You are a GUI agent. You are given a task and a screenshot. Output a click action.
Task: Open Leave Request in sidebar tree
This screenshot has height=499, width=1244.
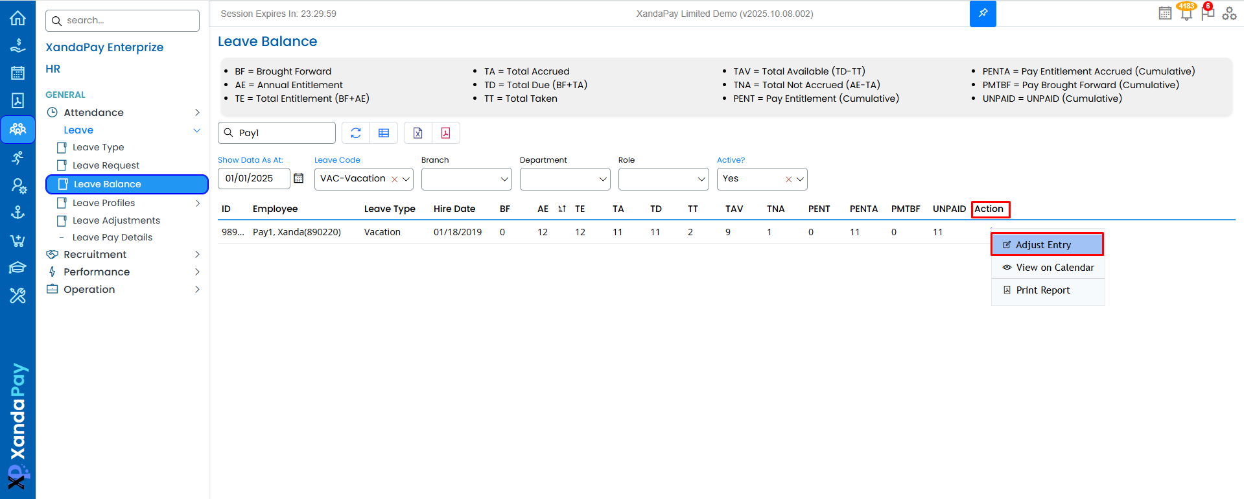point(106,165)
